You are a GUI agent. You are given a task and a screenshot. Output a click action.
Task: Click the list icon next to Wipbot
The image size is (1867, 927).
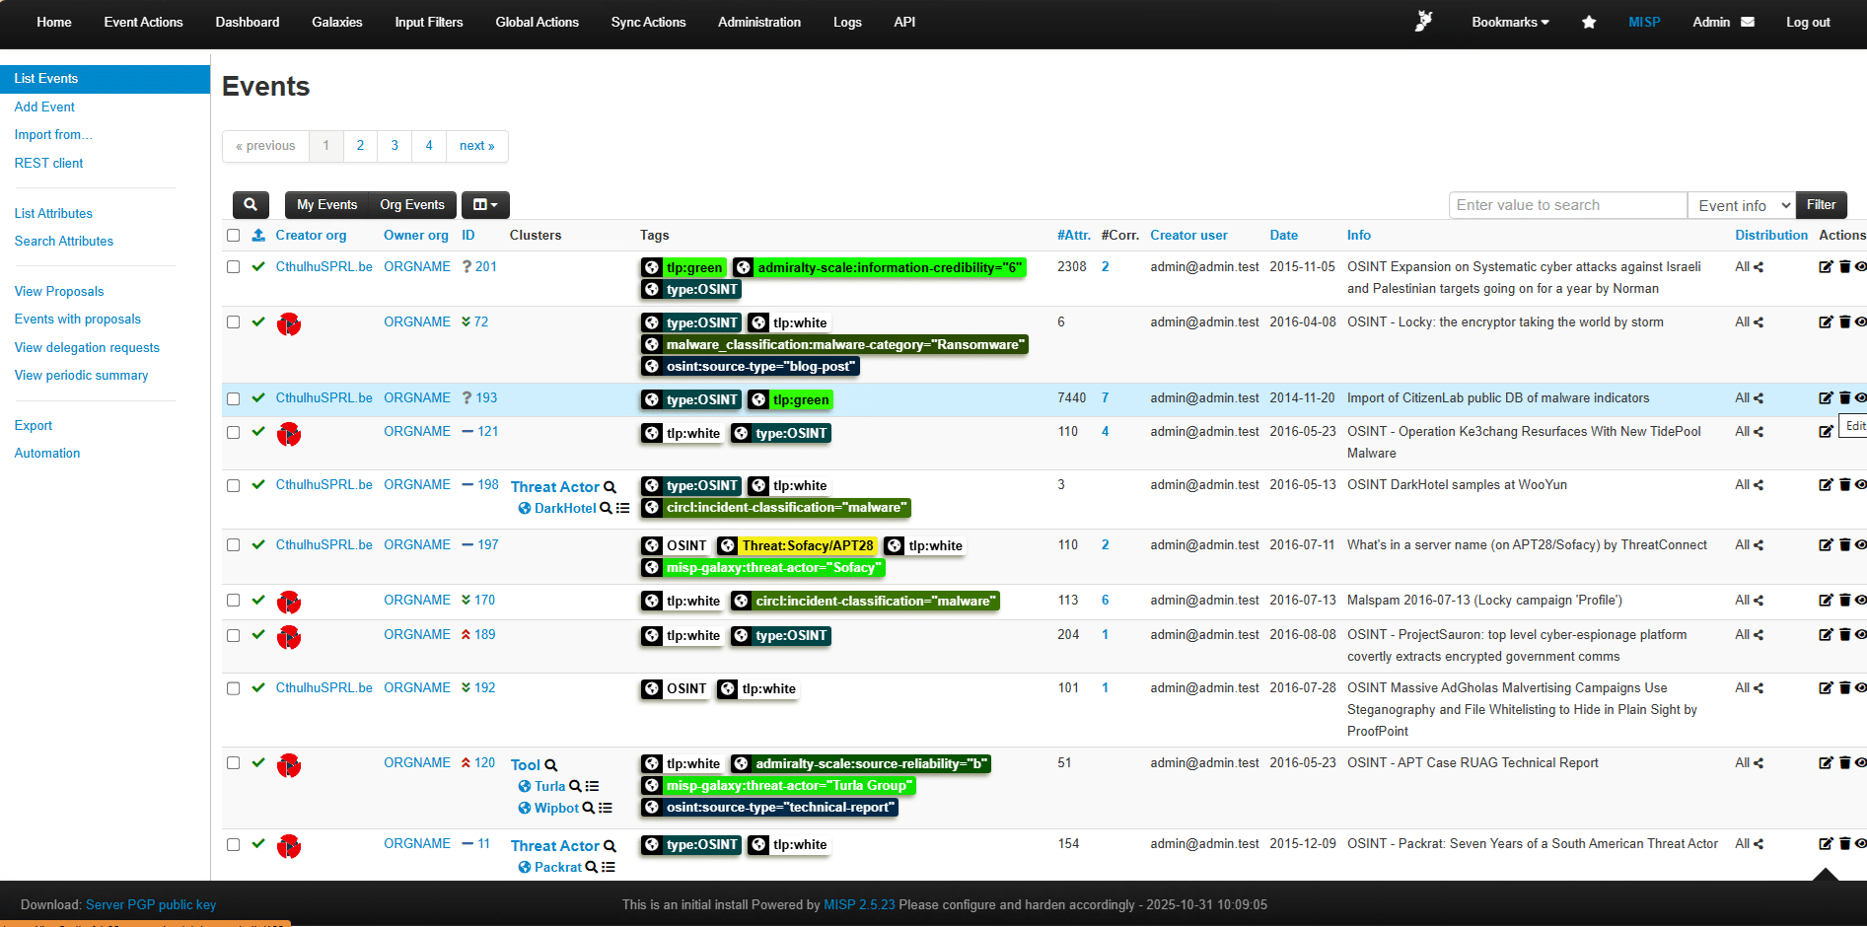pos(606,808)
